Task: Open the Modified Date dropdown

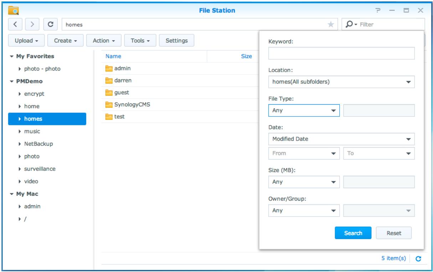Action: click(341, 139)
